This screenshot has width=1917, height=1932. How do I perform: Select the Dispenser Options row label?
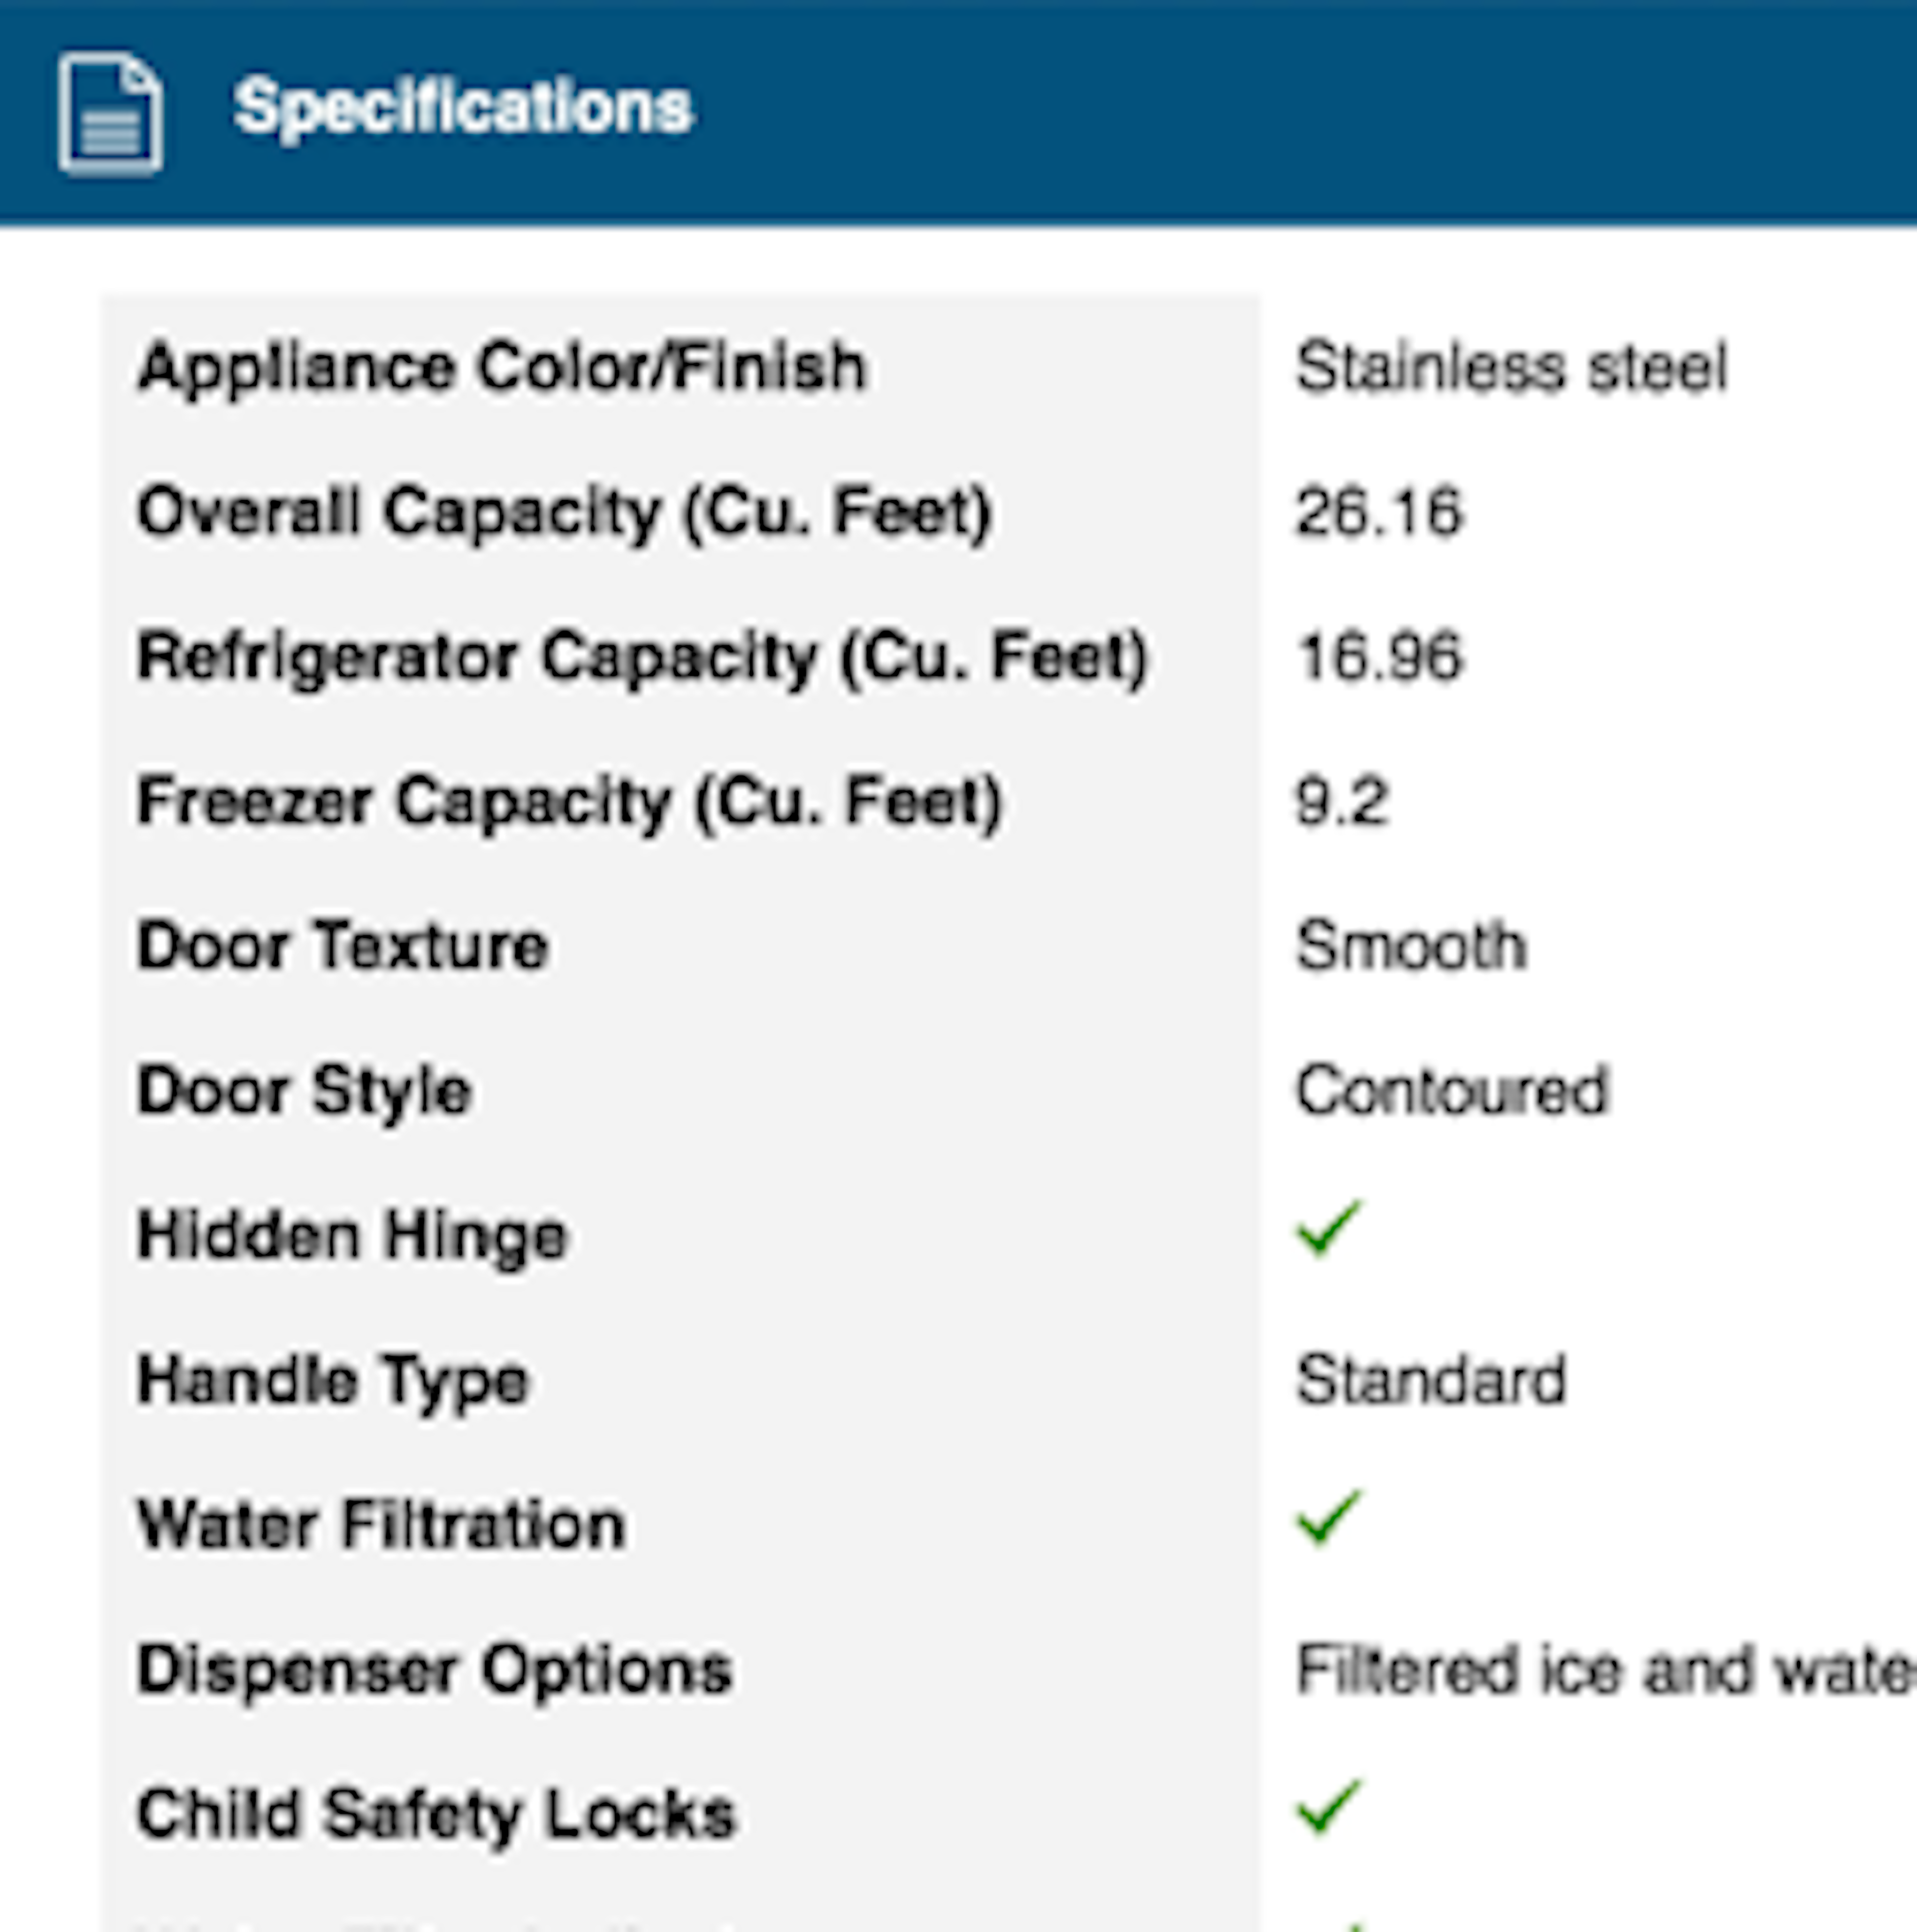(435, 1670)
